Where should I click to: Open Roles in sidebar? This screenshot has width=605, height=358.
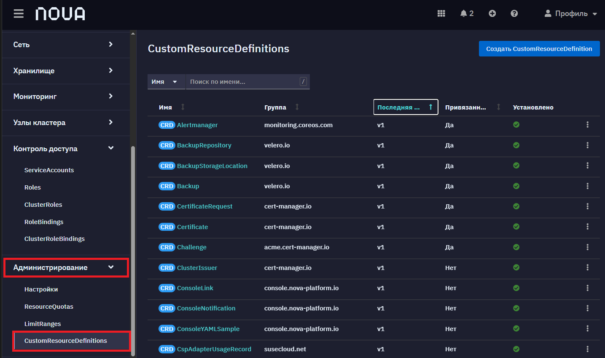(x=32, y=187)
